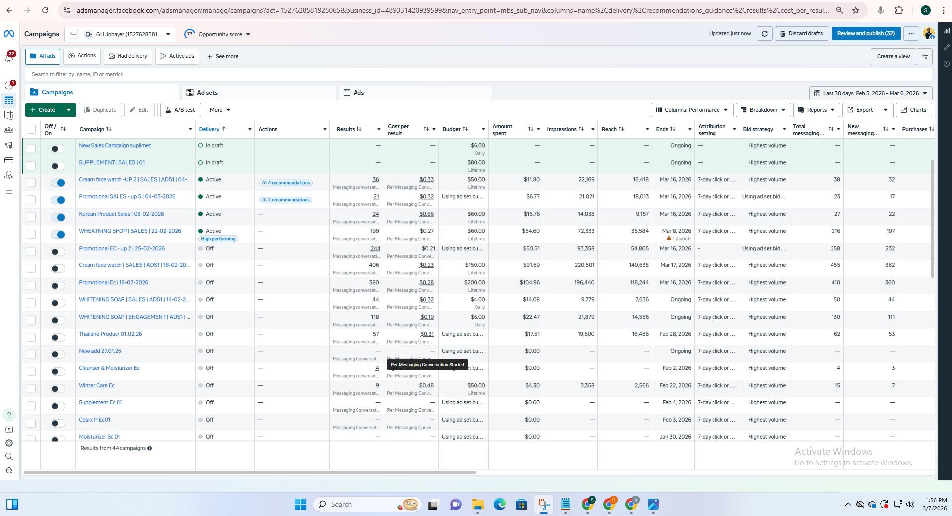Open the history clock icon on the right edge
Screen dimensions: 952x516
946,64
